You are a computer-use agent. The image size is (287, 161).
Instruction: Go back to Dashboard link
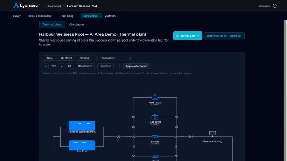(x=53, y=6)
